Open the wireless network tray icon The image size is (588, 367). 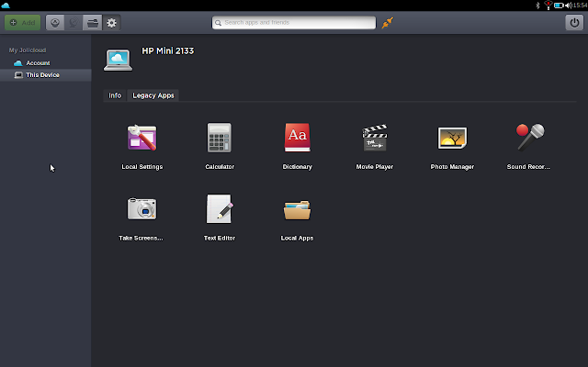tap(548, 6)
